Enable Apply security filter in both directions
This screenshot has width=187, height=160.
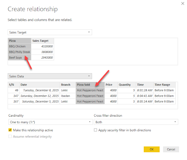[x=96, y=130]
